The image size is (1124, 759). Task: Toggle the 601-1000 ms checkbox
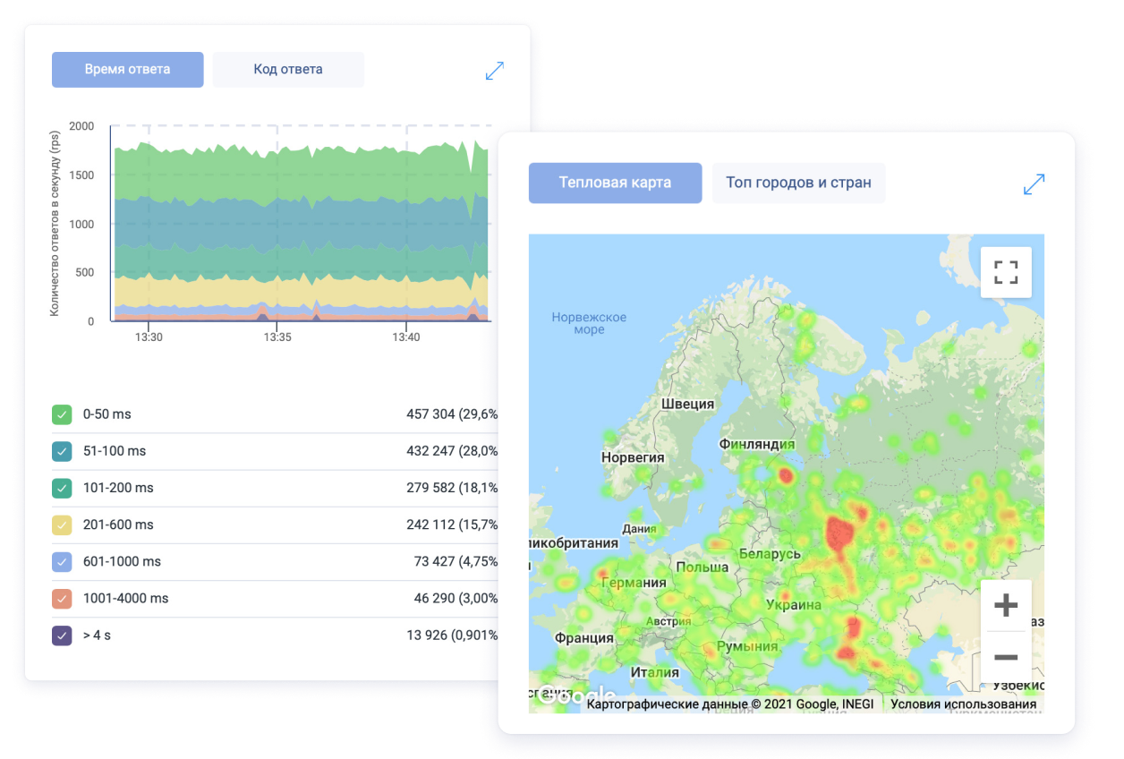[62, 562]
